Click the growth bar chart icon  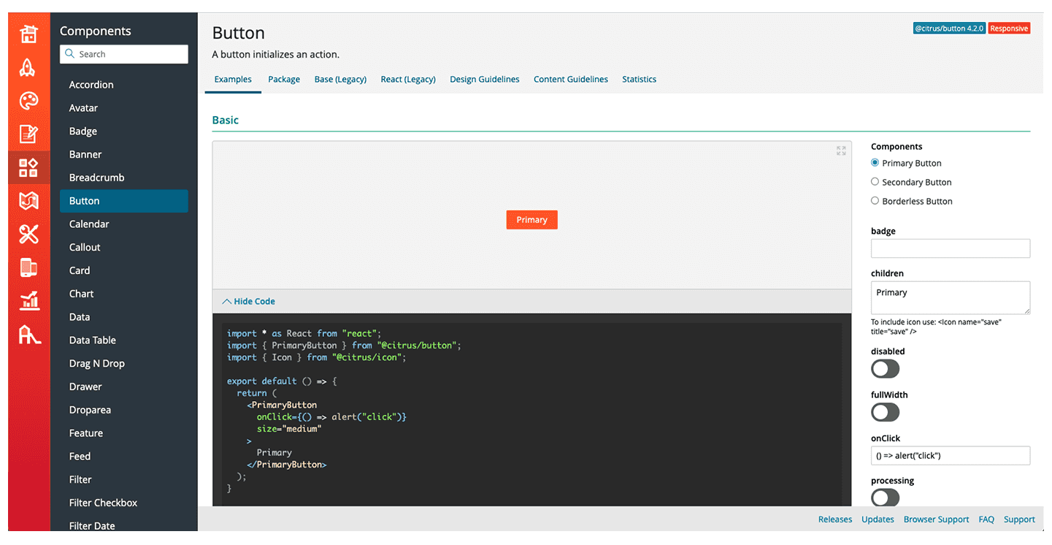29,300
